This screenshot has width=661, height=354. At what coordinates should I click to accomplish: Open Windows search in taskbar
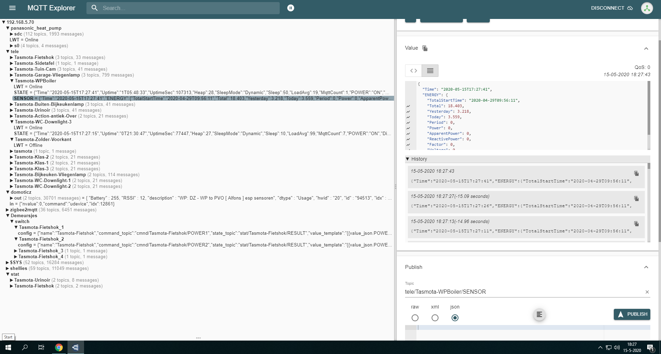25,347
